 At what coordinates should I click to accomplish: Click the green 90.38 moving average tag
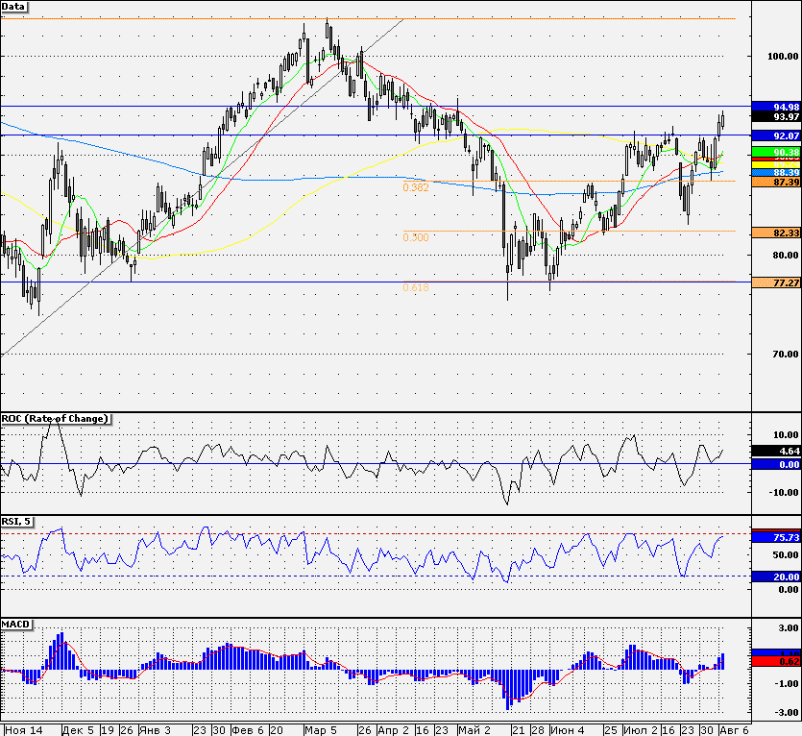coord(777,152)
